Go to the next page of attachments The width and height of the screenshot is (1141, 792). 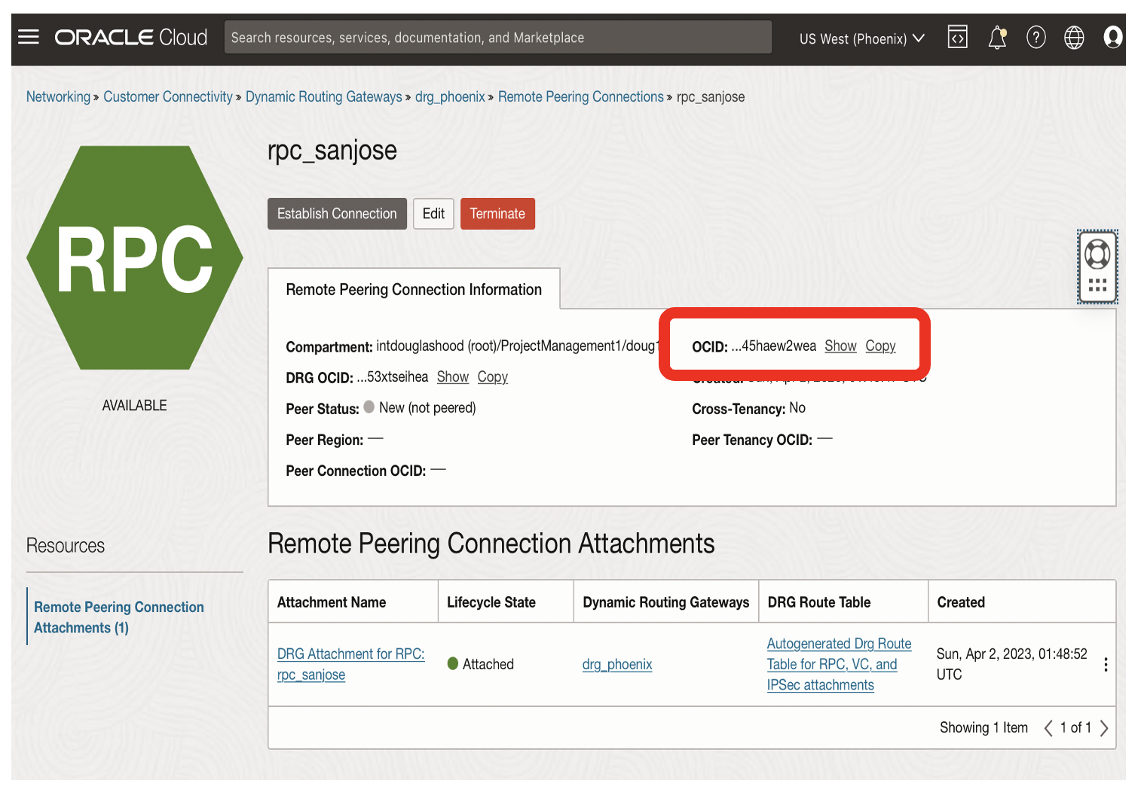point(1104,728)
